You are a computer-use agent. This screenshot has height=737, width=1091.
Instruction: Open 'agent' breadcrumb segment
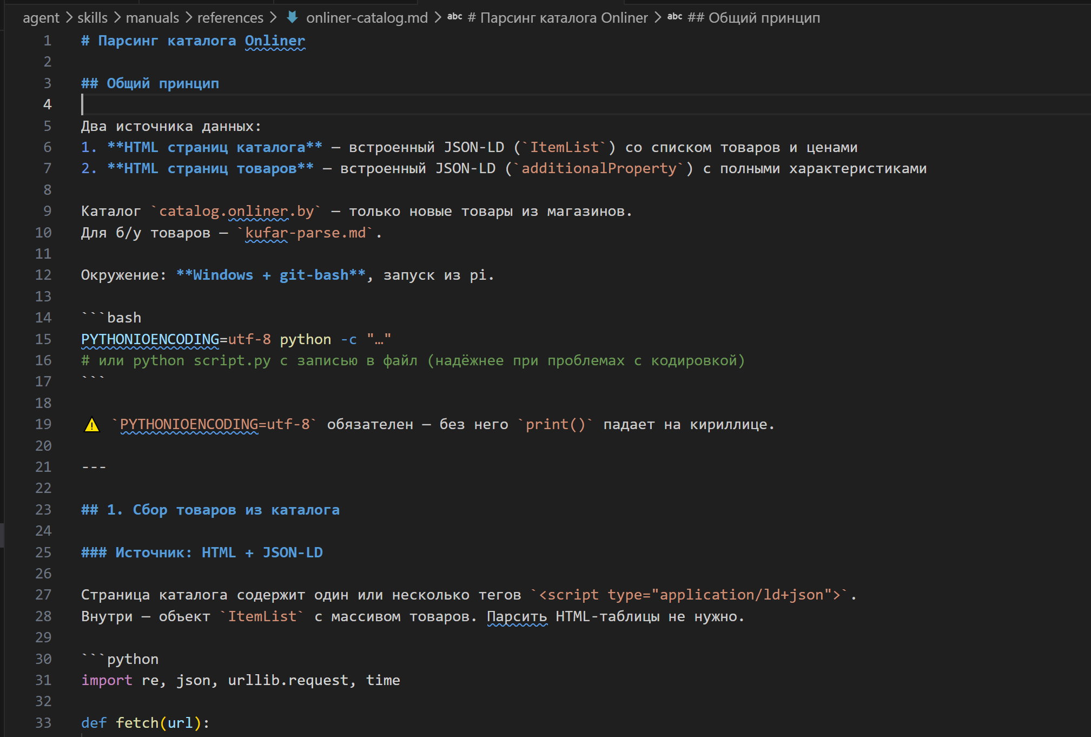click(x=41, y=18)
